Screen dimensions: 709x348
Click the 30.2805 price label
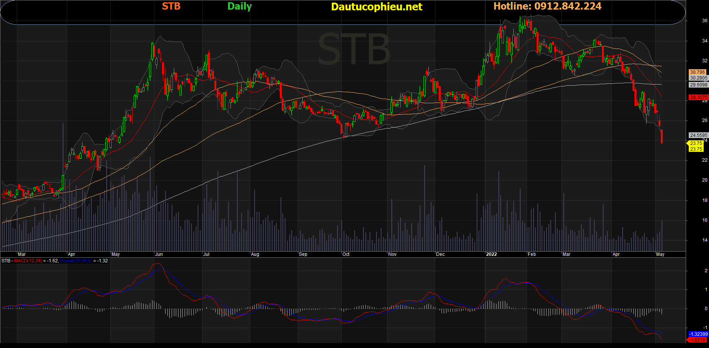(x=698, y=78)
